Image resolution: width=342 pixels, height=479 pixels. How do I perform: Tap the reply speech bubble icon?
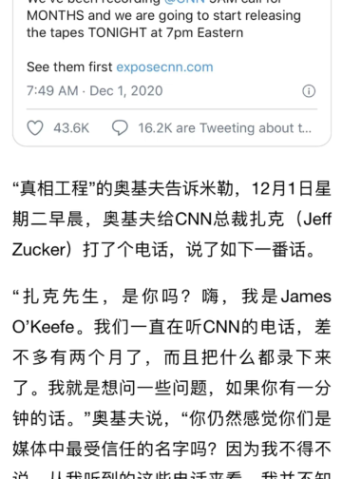(x=120, y=128)
